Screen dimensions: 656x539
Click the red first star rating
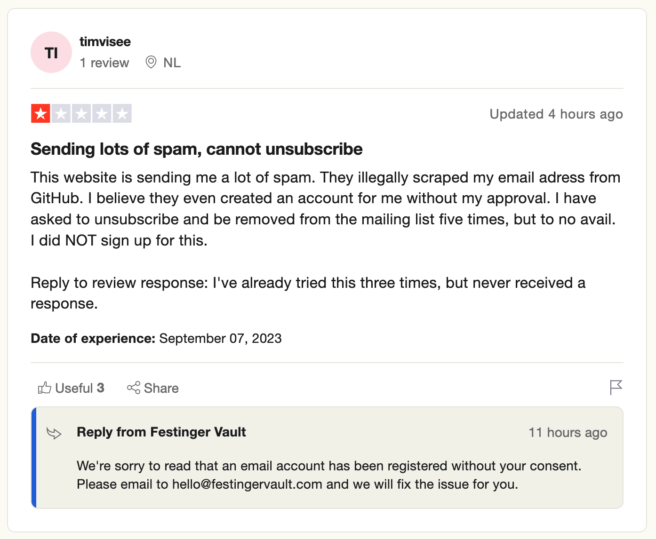point(41,113)
